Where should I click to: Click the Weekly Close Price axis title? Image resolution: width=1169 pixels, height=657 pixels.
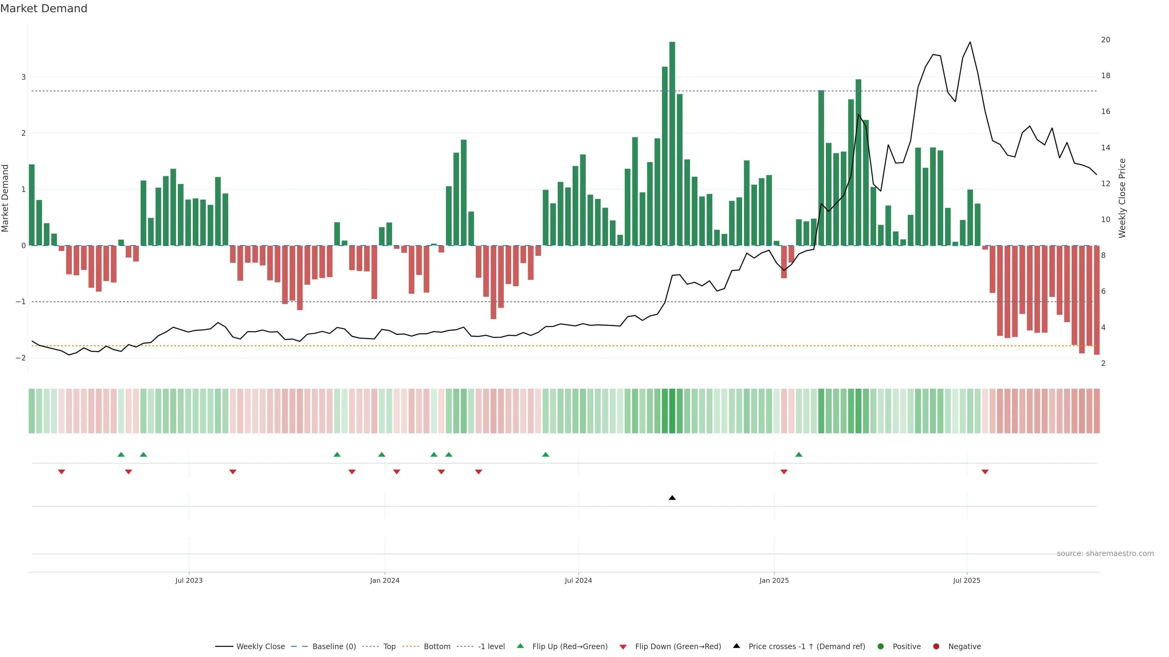[1122, 198]
